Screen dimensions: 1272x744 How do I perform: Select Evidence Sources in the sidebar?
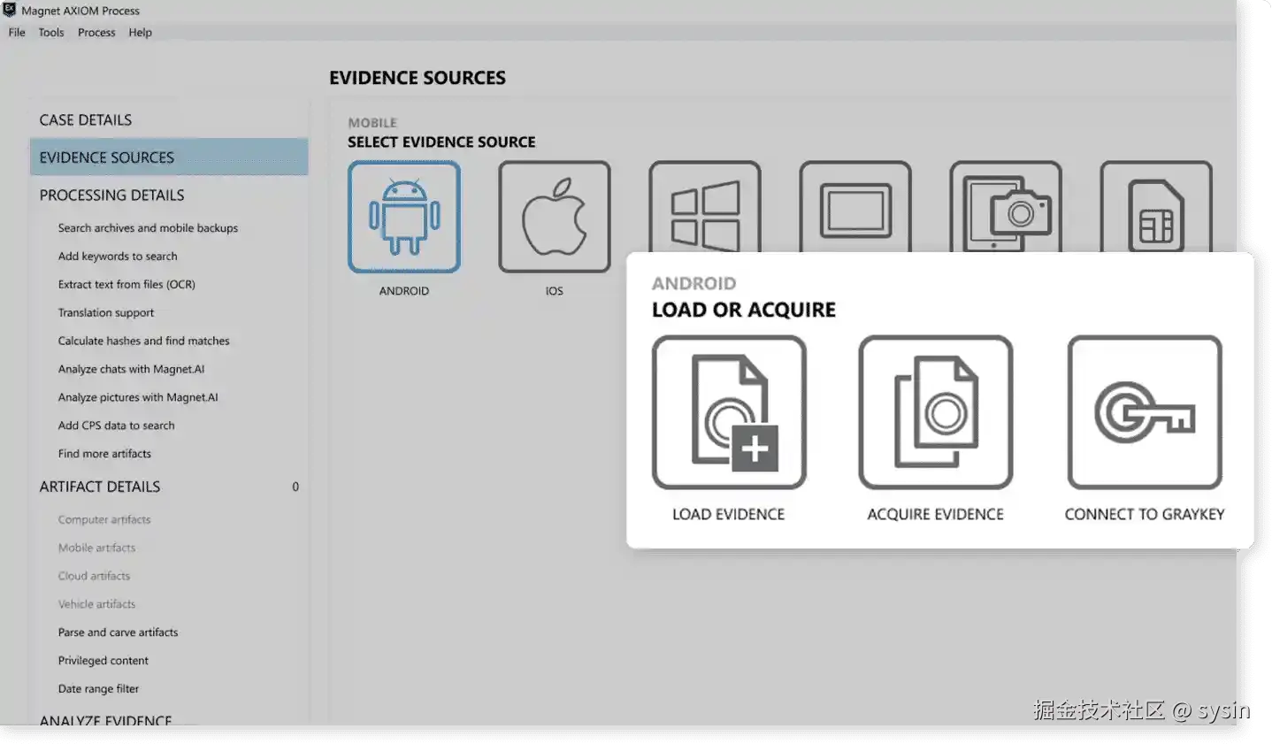tap(169, 157)
